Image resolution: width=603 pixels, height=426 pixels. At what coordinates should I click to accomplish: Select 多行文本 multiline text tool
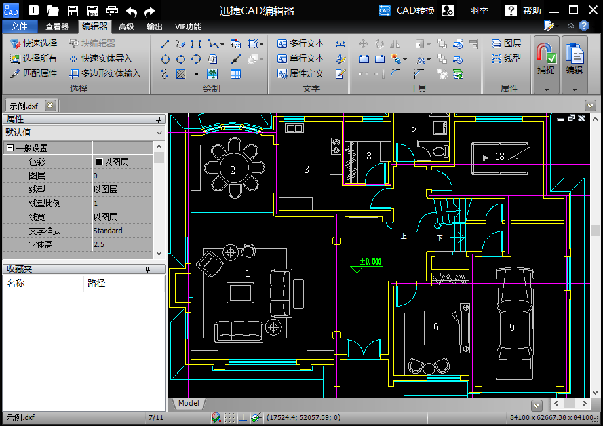[300, 43]
